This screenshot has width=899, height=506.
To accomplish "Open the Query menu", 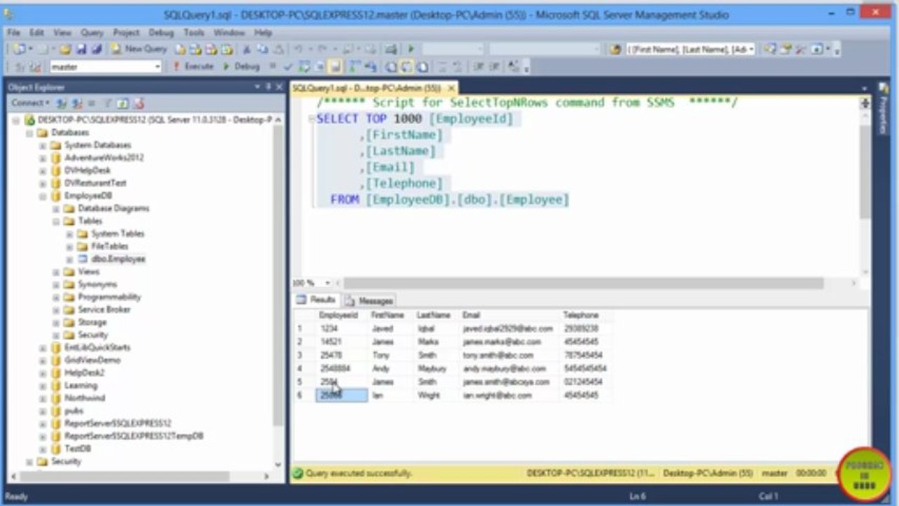I will pyautogui.click(x=92, y=32).
